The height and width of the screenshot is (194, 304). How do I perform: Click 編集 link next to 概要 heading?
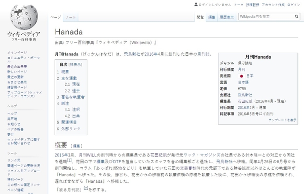tap(77, 146)
